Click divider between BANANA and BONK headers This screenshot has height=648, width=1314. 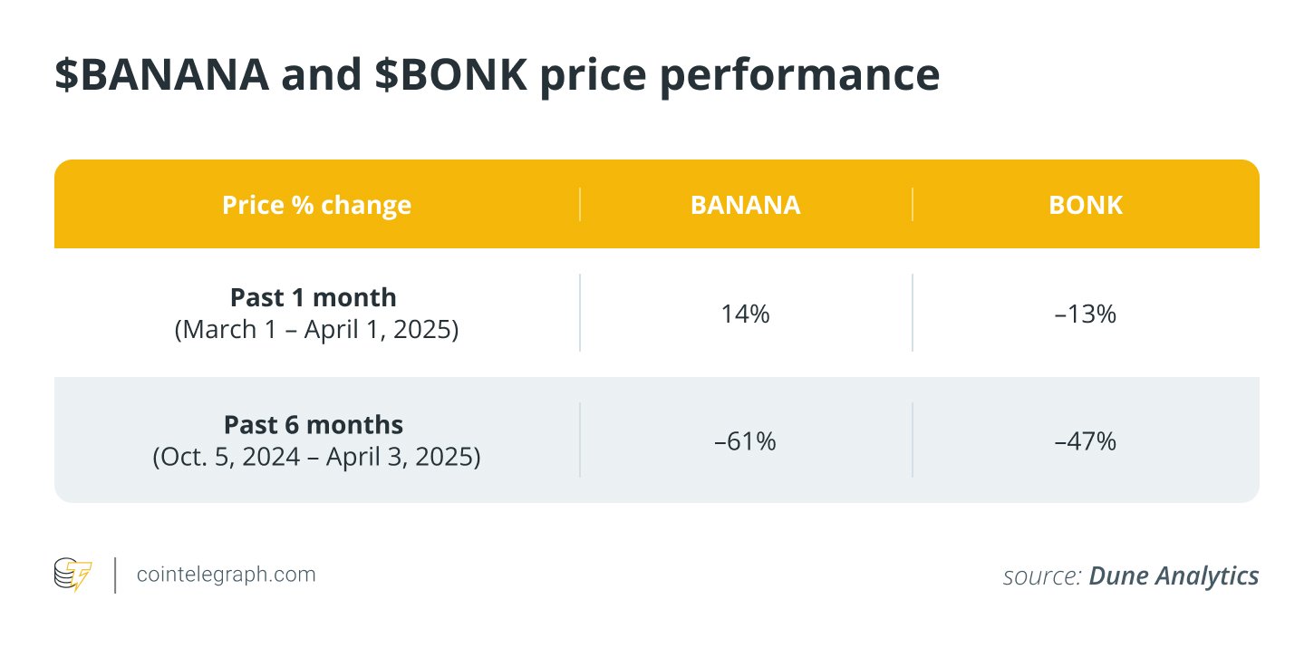pos(913,205)
